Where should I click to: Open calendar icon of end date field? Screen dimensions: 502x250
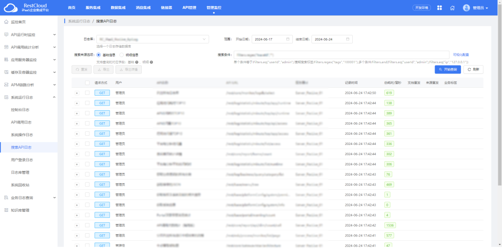[x=348, y=39]
